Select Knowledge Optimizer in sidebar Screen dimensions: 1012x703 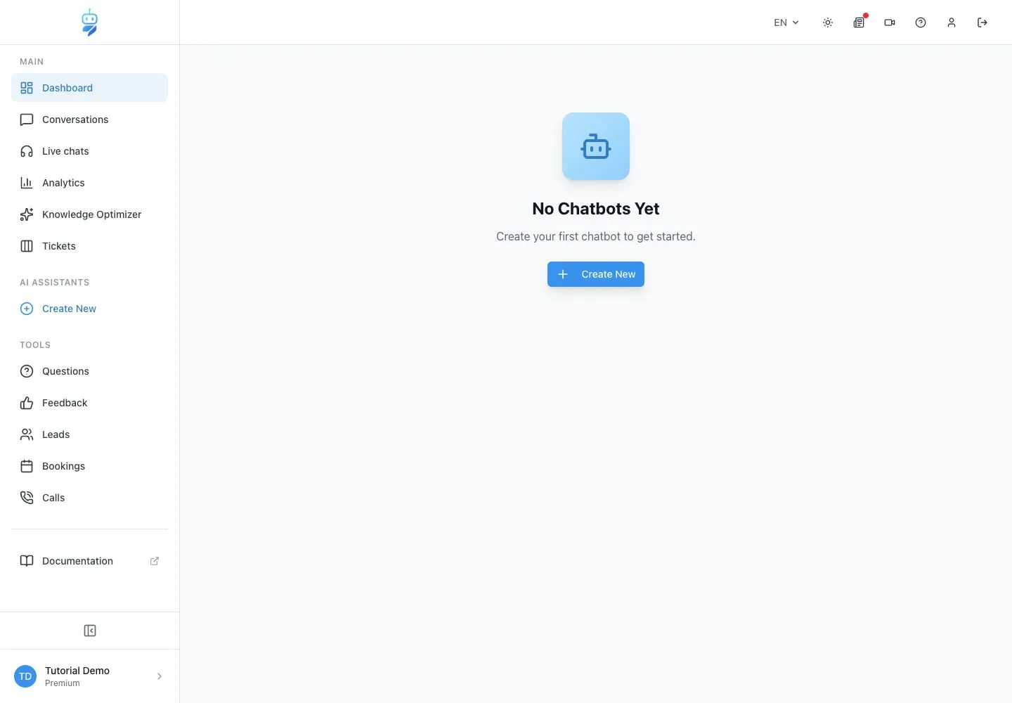click(89, 214)
